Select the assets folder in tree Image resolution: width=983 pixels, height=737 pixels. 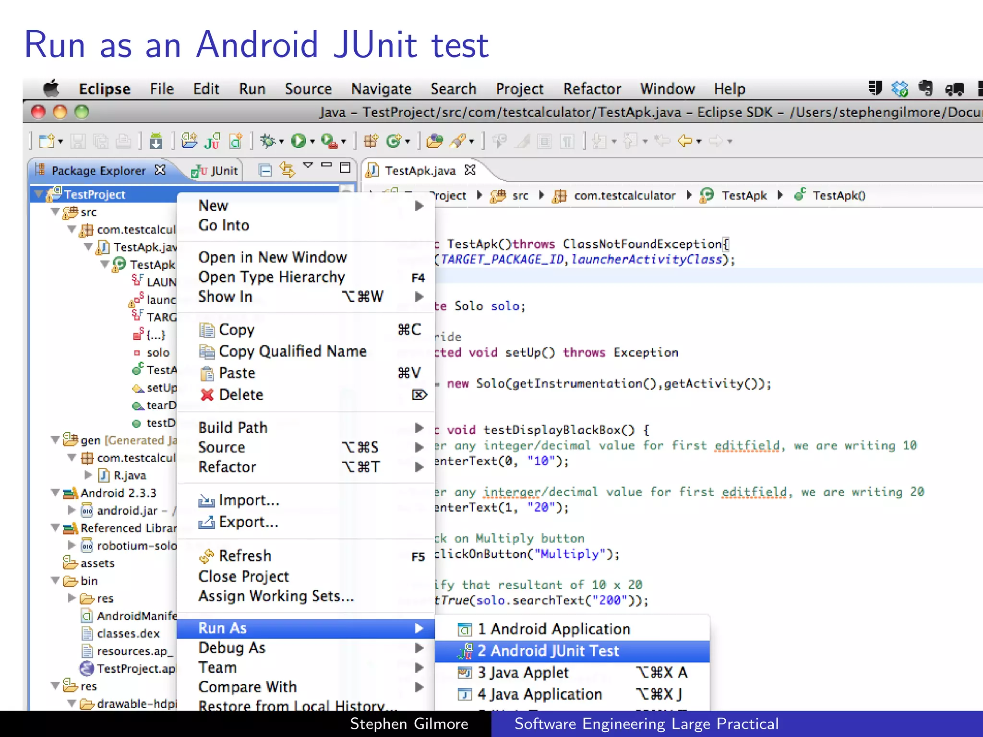pos(89,563)
